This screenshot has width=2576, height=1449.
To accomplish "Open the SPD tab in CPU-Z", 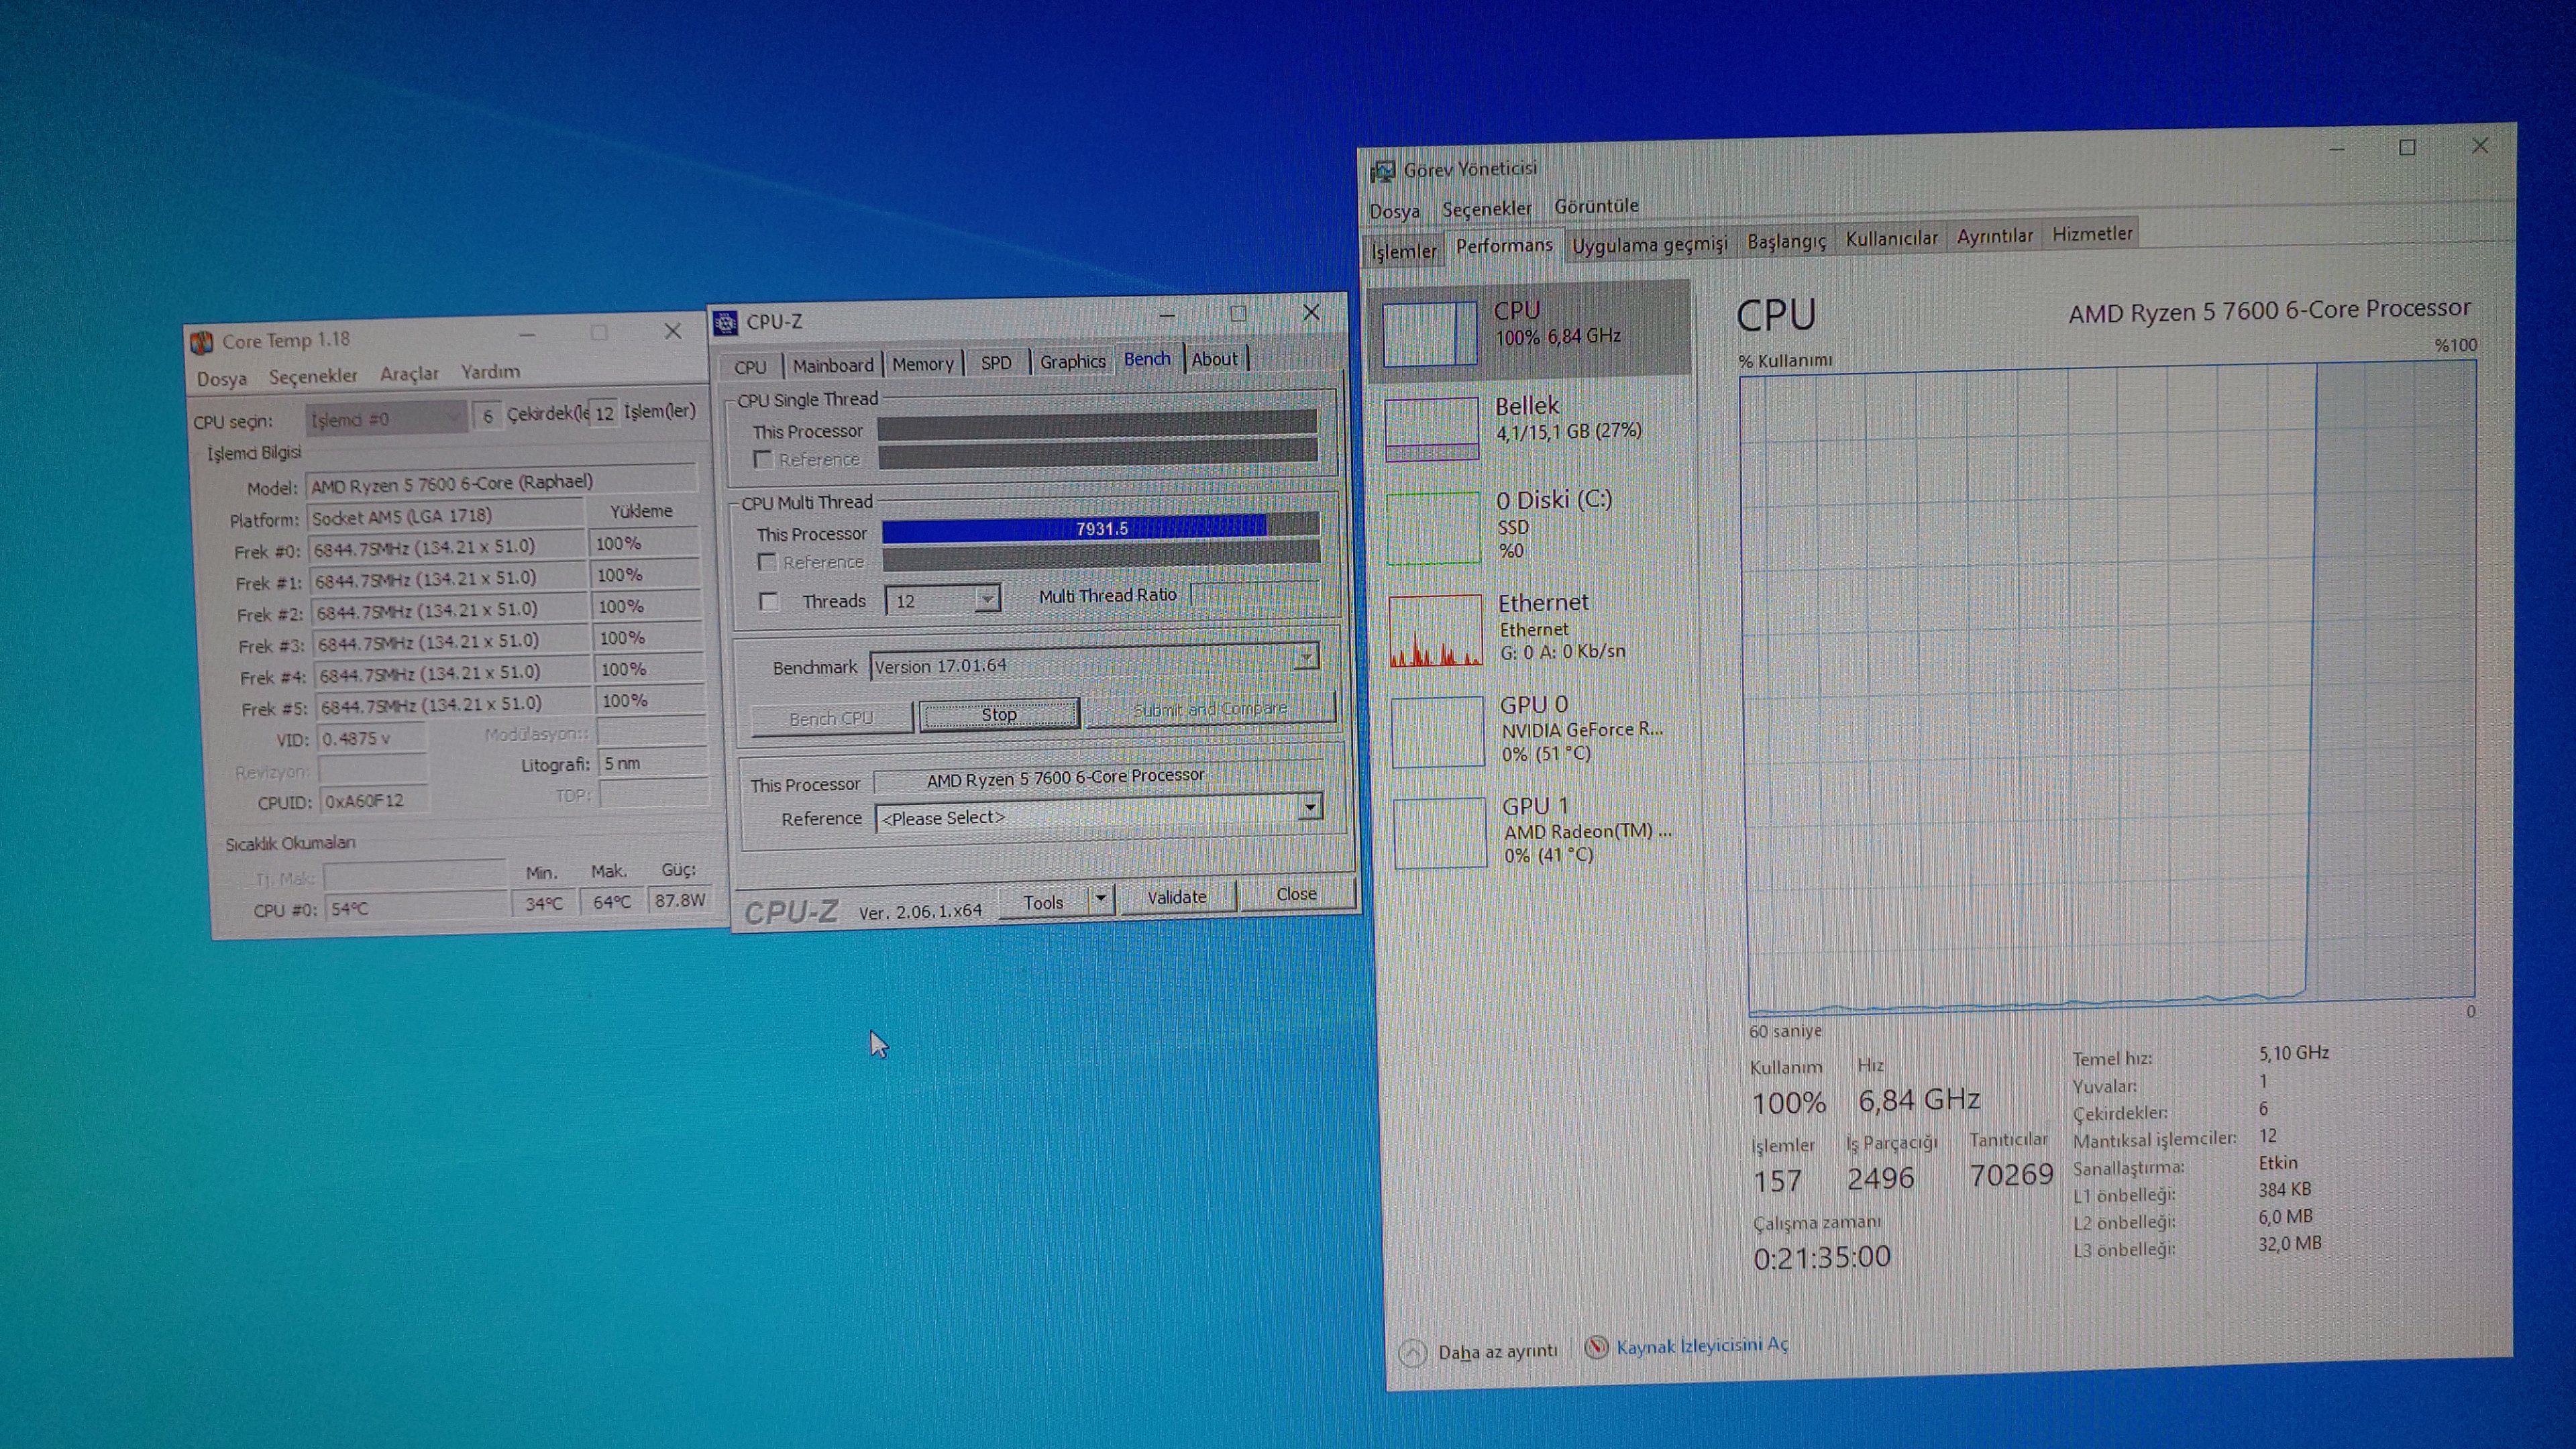I will (996, 363).
